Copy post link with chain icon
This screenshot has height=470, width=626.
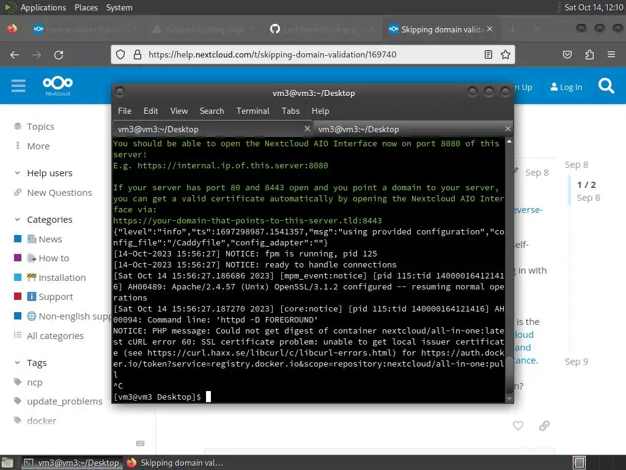(544, 426)
